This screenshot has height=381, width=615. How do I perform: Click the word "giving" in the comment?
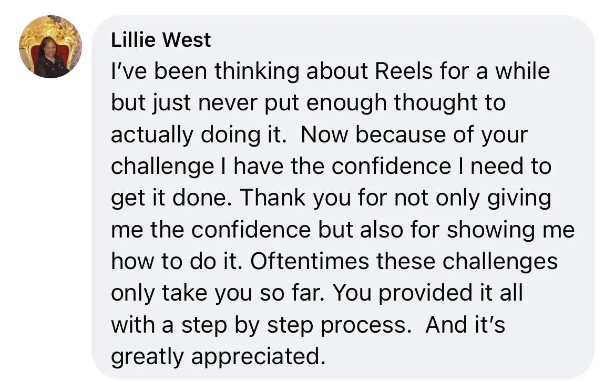click(519, 198)
